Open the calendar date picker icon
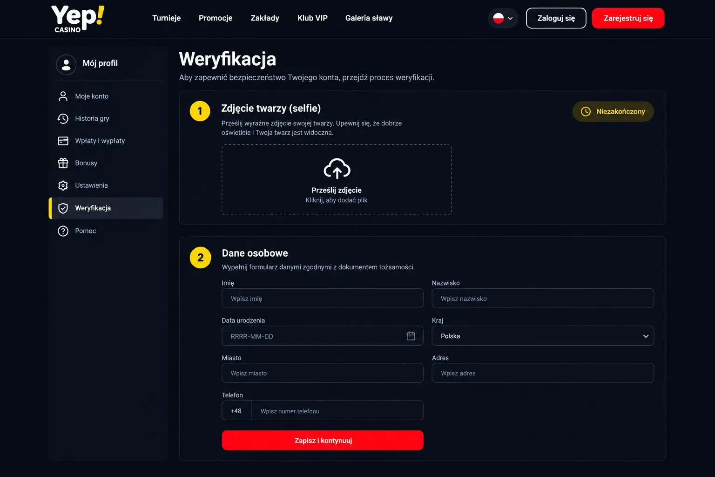This screenshot has width=715, height=477. tap(411, 336)
